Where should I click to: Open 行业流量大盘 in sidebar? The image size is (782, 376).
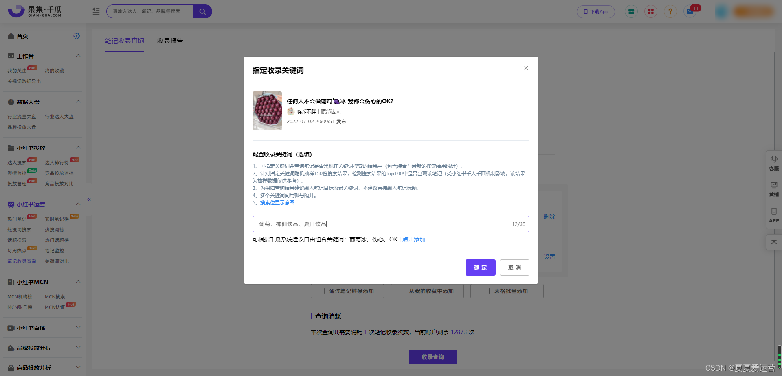pyautogui.click(x=22, y=117)
